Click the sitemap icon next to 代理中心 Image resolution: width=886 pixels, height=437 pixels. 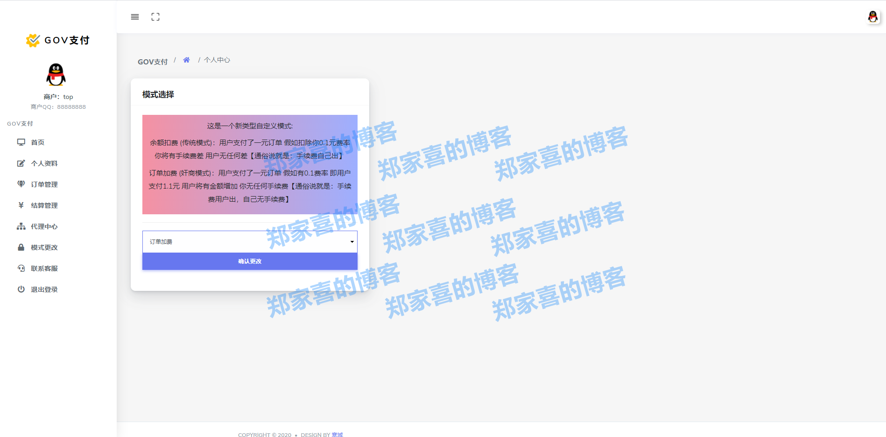click(x=21, y=226)
